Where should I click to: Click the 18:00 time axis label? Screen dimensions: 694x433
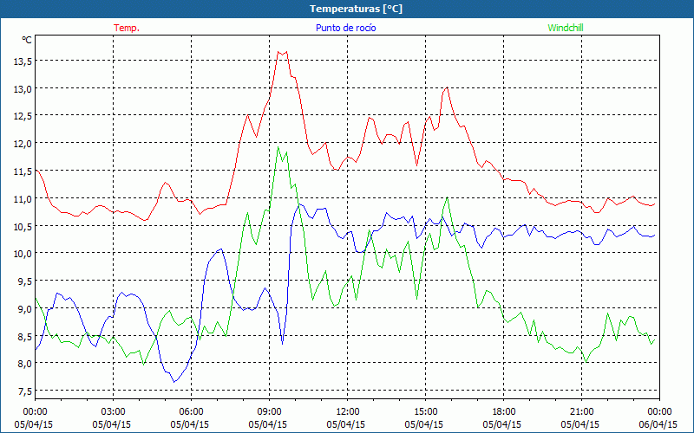click(503, 412)
